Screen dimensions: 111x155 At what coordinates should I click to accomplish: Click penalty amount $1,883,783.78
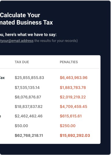tap(73, 87)
